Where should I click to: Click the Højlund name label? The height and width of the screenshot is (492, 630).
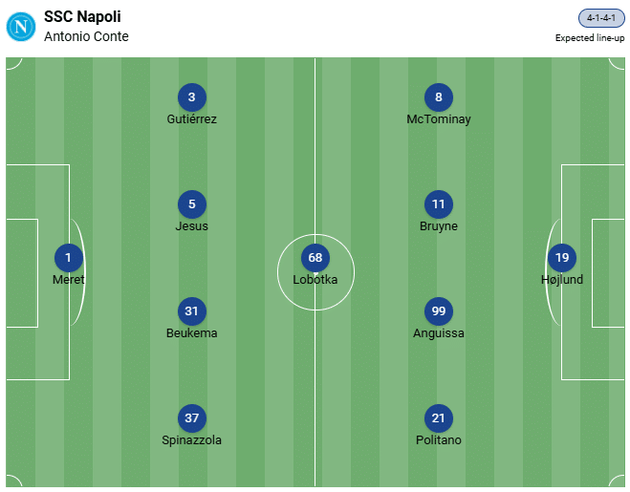point(562,280)
